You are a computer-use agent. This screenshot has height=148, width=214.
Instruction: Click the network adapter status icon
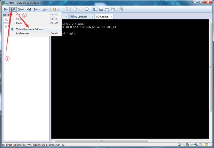(188, 145)
